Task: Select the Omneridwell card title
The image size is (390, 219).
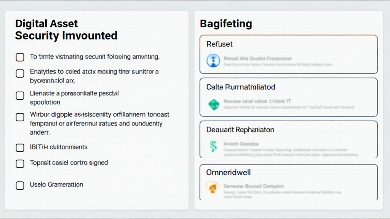Action: coord(229,172)
